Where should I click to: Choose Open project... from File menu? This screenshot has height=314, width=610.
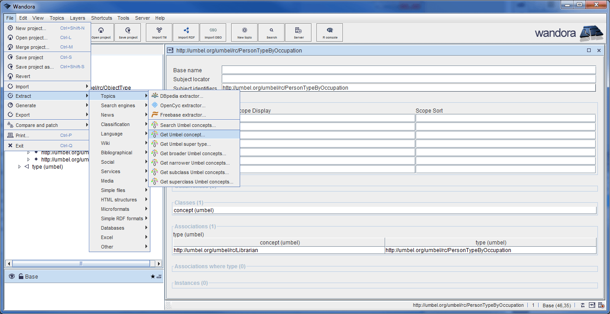[47, 38]
